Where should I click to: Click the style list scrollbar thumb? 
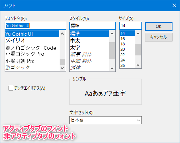112,51
